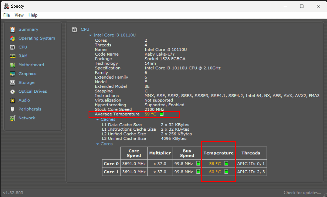The height and width of the screenshot is (197, 327).
Task: Collapse the Caches subsection
Action: pos(98,119)
